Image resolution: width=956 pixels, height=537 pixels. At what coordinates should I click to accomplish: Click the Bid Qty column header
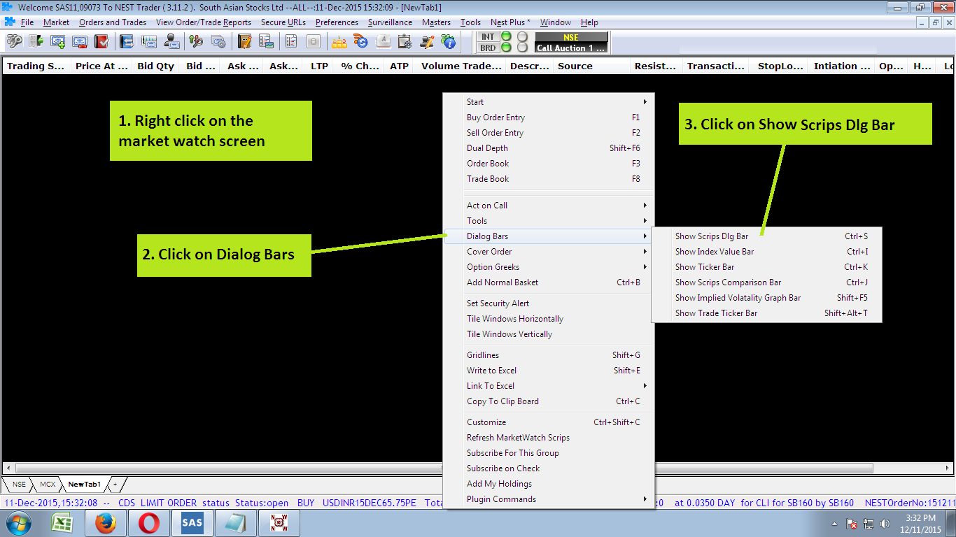(155, 66)
